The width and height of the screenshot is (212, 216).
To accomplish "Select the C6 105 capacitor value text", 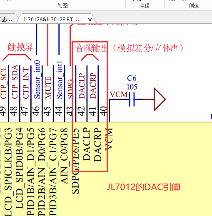I will coord(132,87).
